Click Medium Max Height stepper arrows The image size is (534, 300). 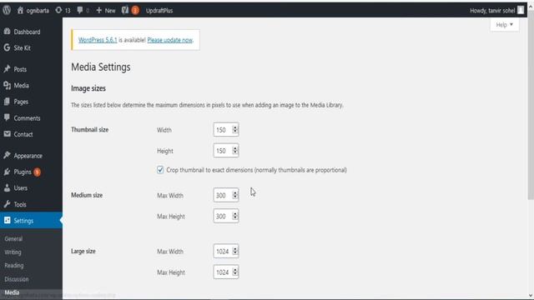point(235,216)
